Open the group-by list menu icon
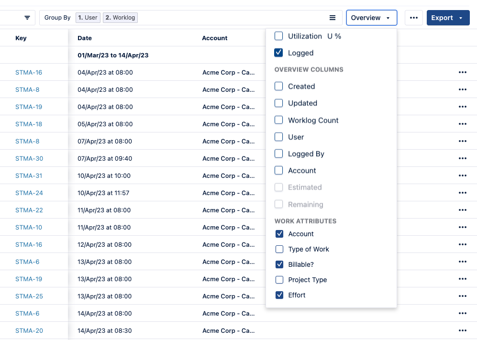The width and height of the screenshot is (477, 340). click(x=333, y=18)
